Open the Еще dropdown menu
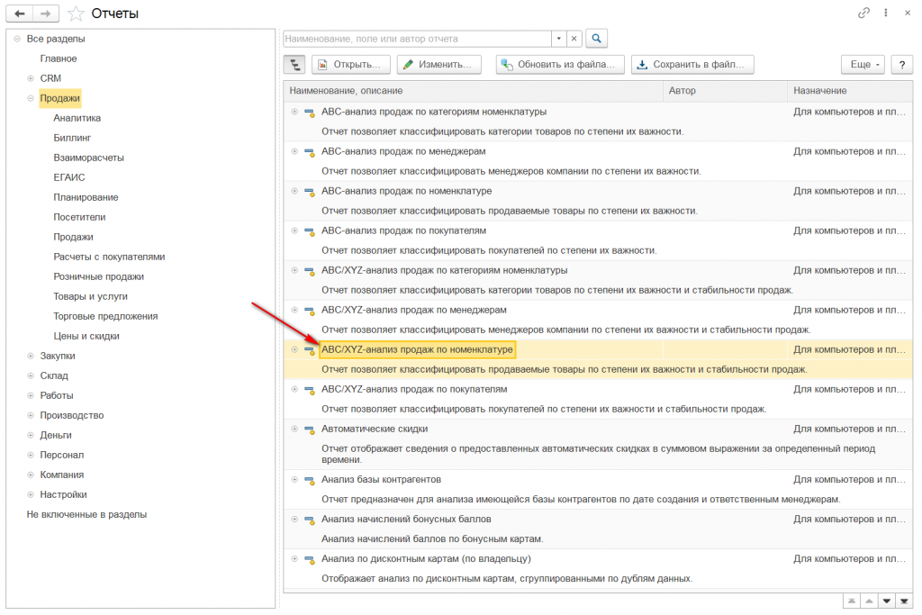The width and height of the screenshot is (922, 615). 863,65
